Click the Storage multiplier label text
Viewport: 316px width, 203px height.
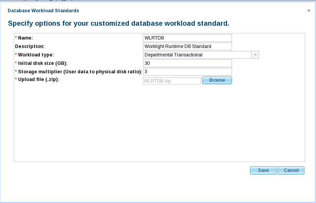[80, 72]
